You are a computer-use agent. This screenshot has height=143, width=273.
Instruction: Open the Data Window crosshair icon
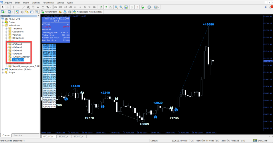pos(22,12)
